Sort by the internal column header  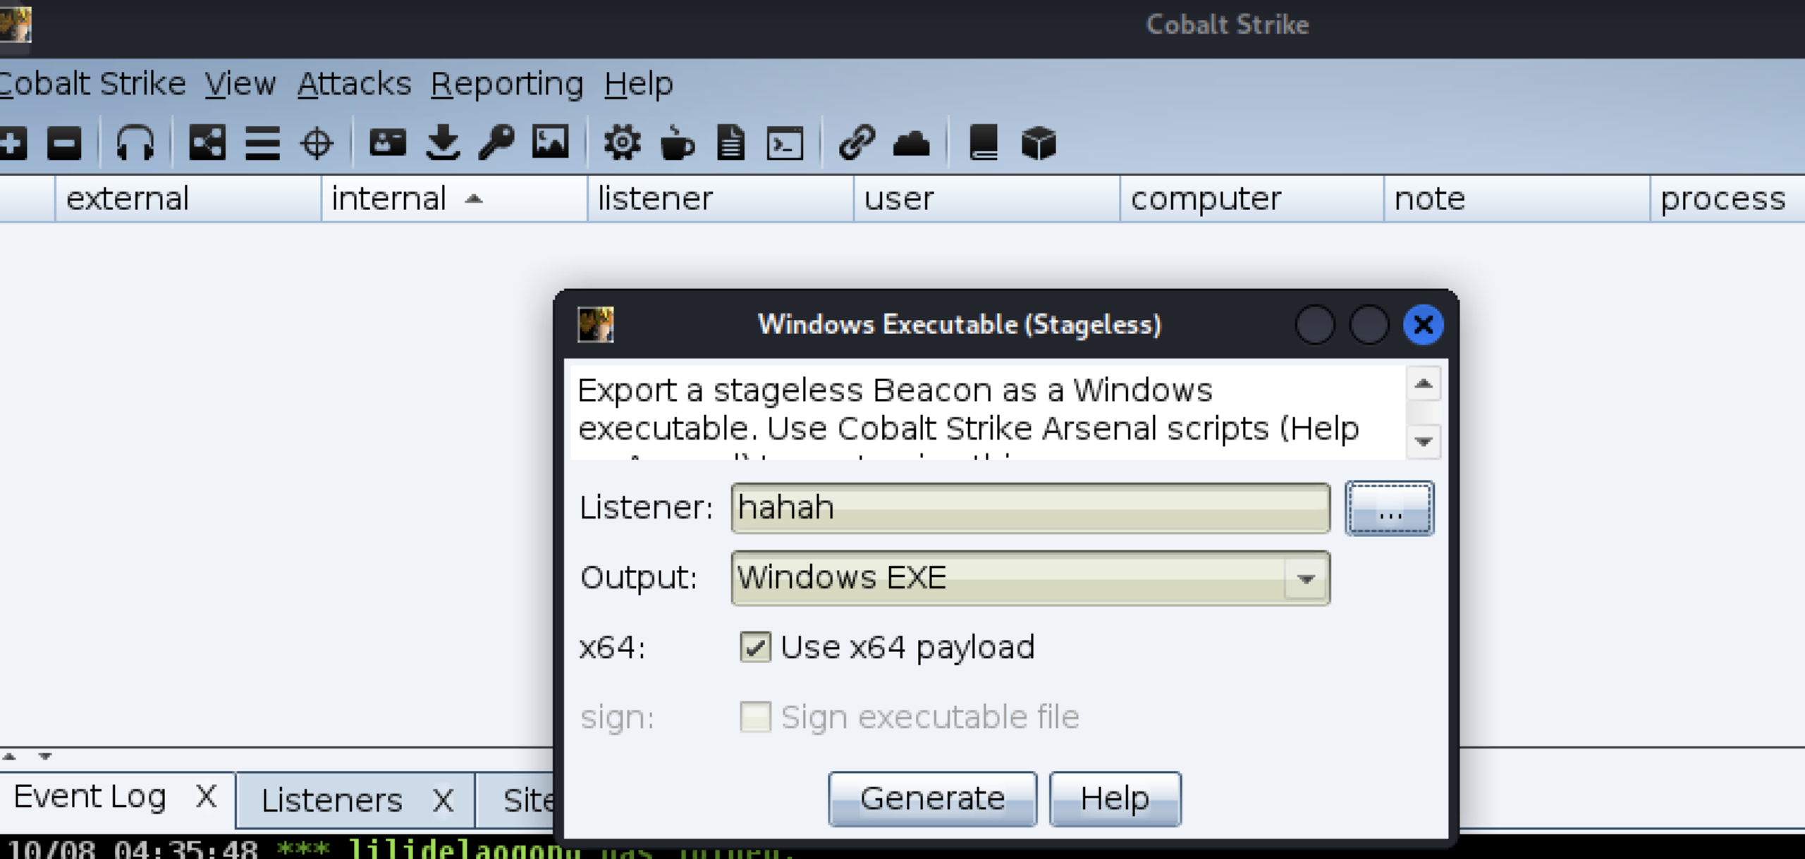click(455, 199)
